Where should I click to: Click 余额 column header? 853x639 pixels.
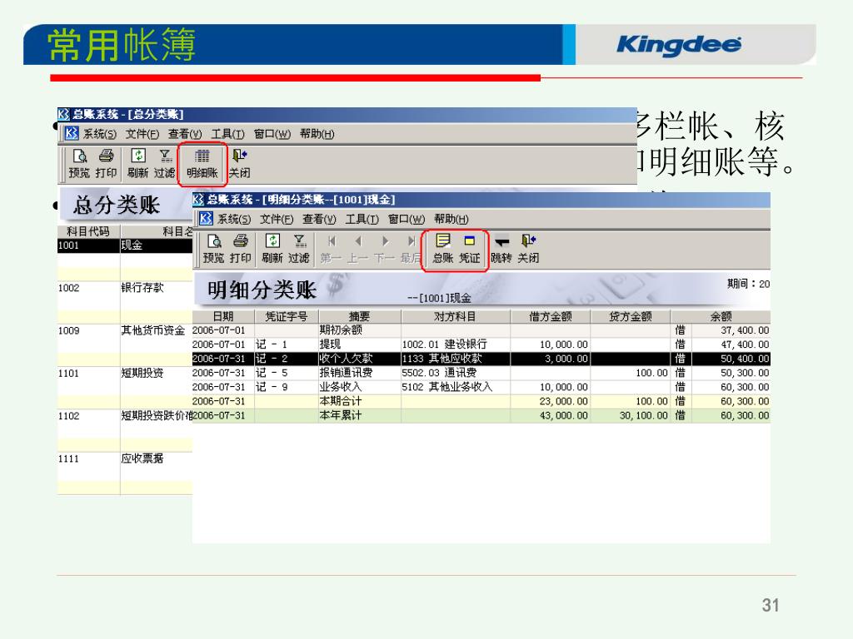pyautogui.click(x=721, y=316)
